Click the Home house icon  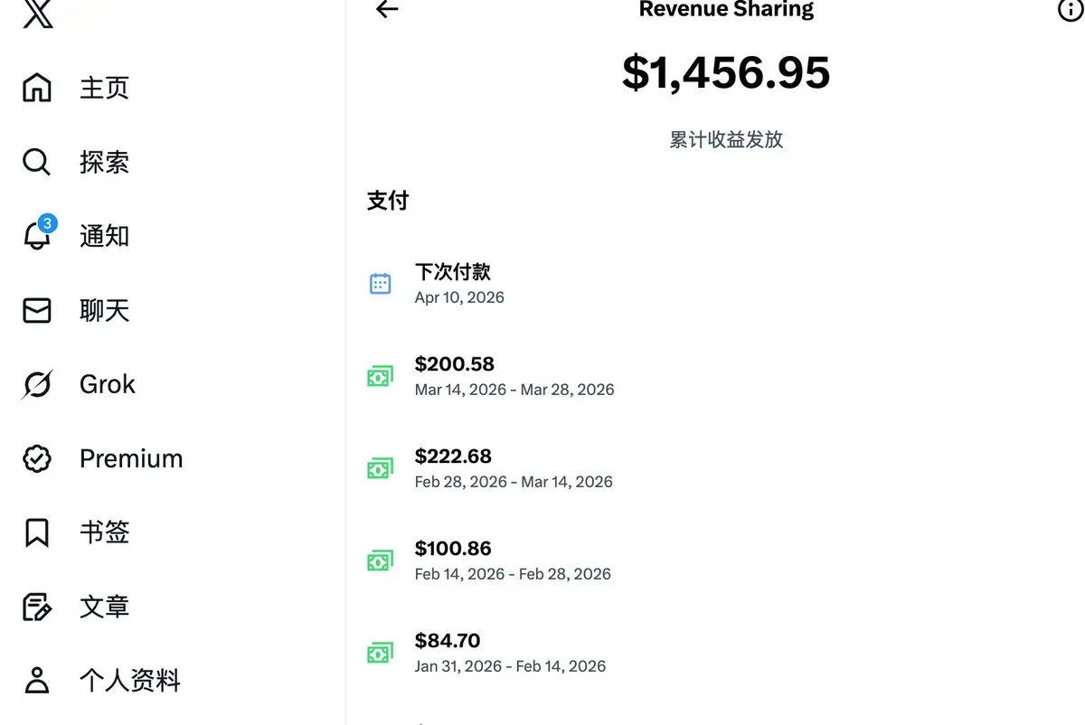coord(37,88)
